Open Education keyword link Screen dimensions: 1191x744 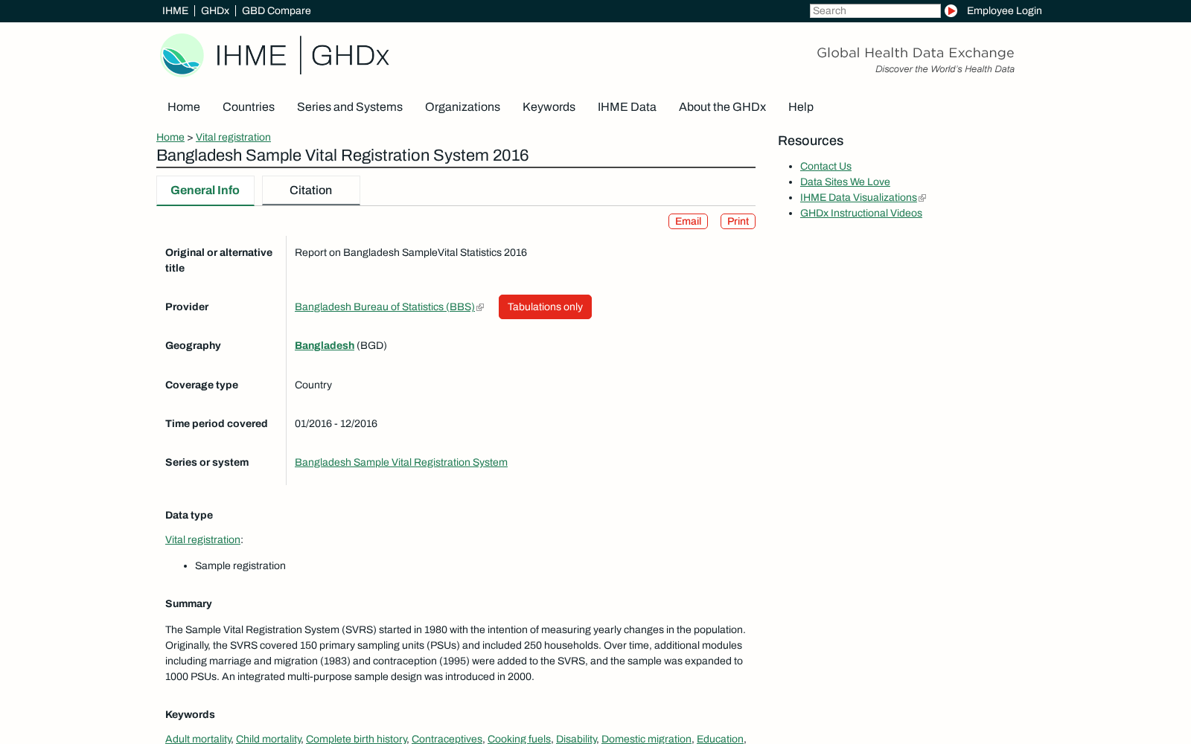[x=720, y=739]
